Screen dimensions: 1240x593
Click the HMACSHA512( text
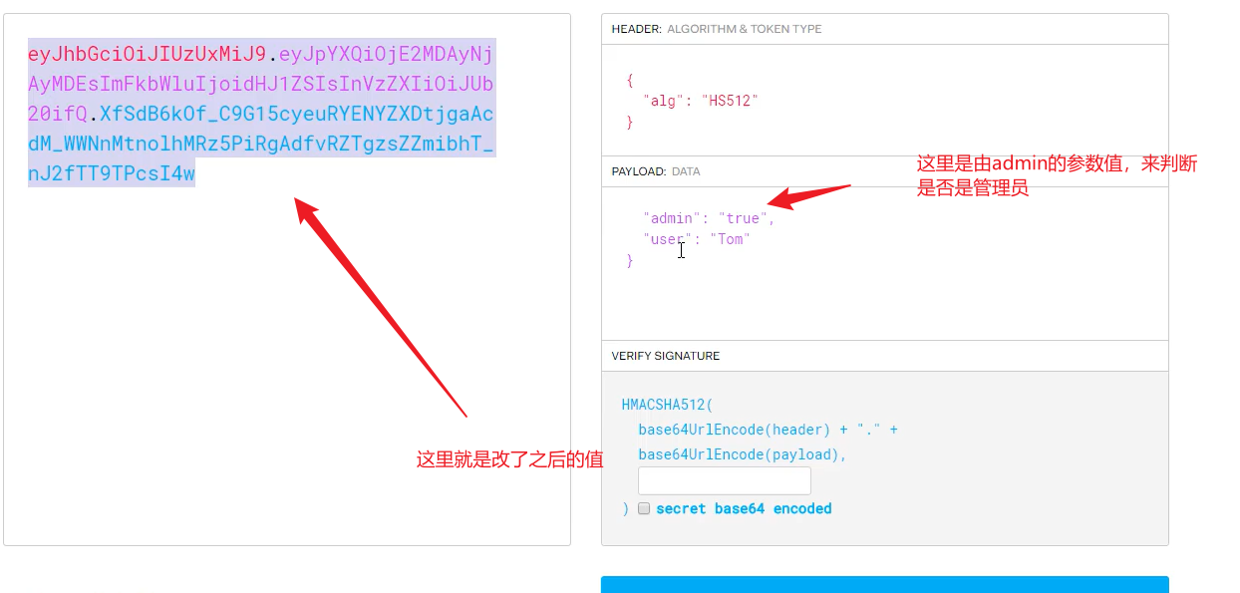[x=668, y=405]
